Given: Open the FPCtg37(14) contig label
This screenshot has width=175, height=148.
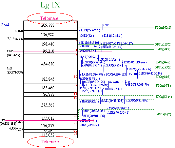Looking at the screenshot, I should (x=163, y=97).
